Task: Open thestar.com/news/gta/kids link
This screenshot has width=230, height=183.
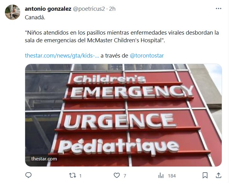Action: click(x=62, y=56)
